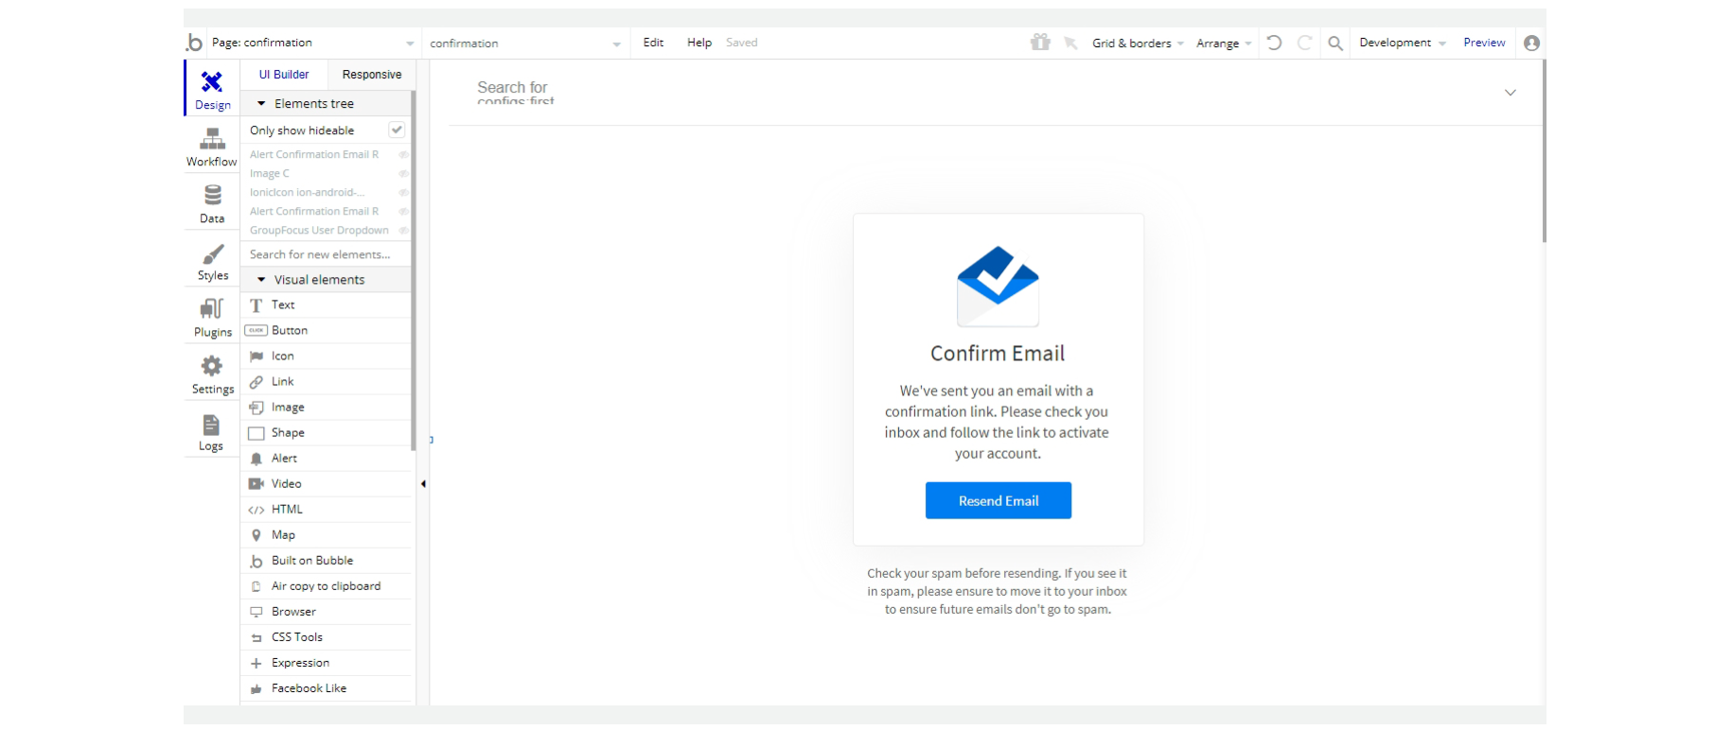Image resolution: width=1732 pixels, height=730 pixels.
Task: Click the Resend Email button
Action: (998, 500)
